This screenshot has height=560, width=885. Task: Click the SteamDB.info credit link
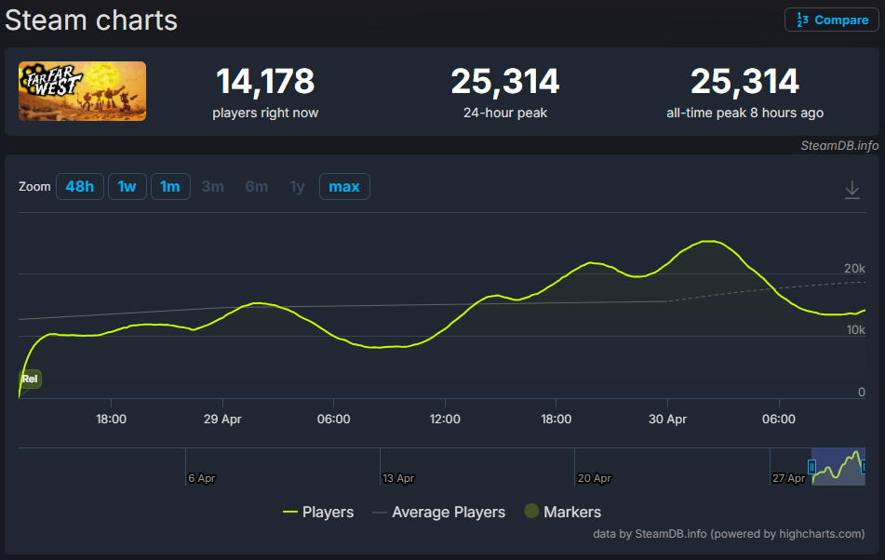839,145
